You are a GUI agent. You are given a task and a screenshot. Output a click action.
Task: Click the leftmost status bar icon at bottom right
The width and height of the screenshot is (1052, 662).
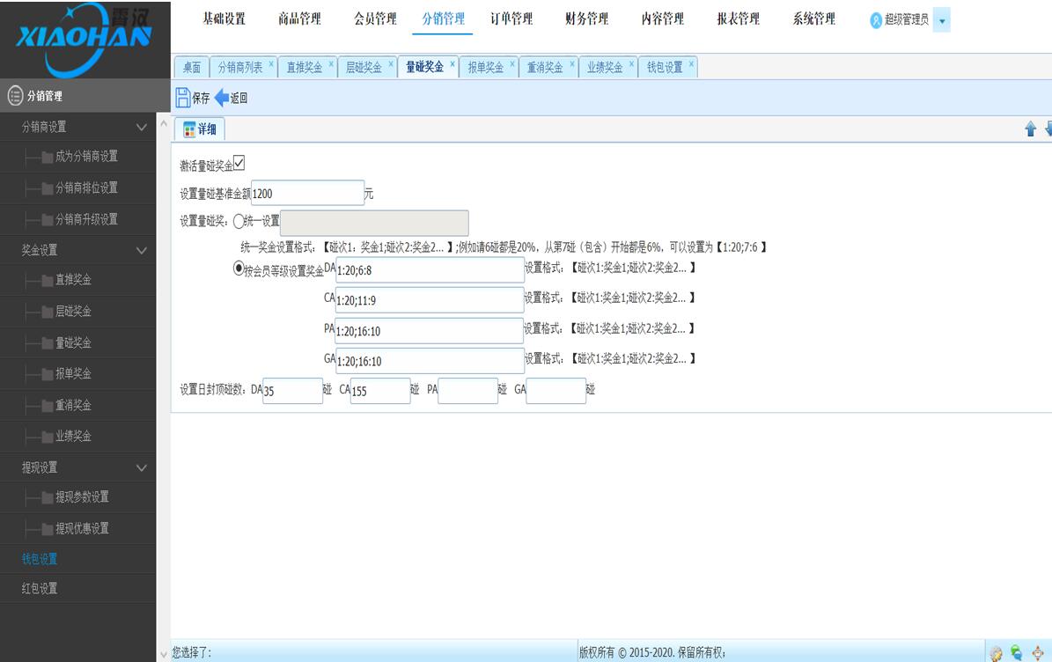[x=997, y=652]
